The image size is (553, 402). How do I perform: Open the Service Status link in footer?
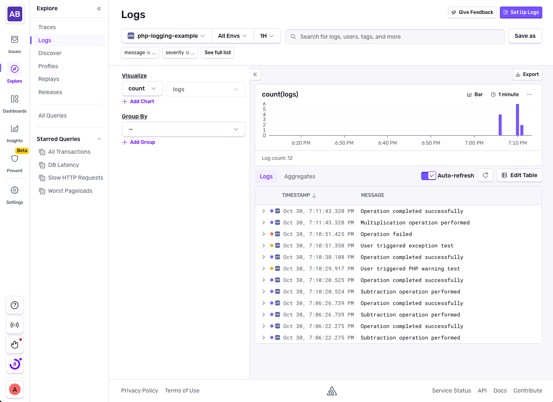tap(451, 390)
